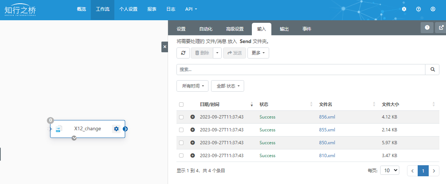The image size is (446, 184).
Task: Open the 850.xml file link
Action: (x=327, y=143)
